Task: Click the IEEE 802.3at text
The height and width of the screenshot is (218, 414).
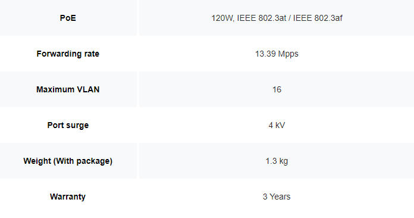Action: (x=261, y=18)
